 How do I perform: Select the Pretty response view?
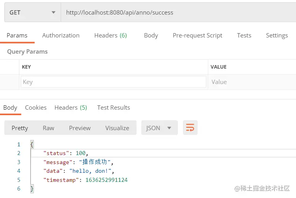20,128
